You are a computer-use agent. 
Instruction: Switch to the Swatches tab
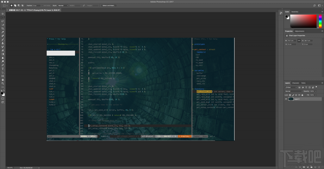(295, 12)
